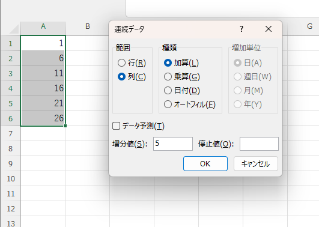Select row 4 header

pos(11,88)
